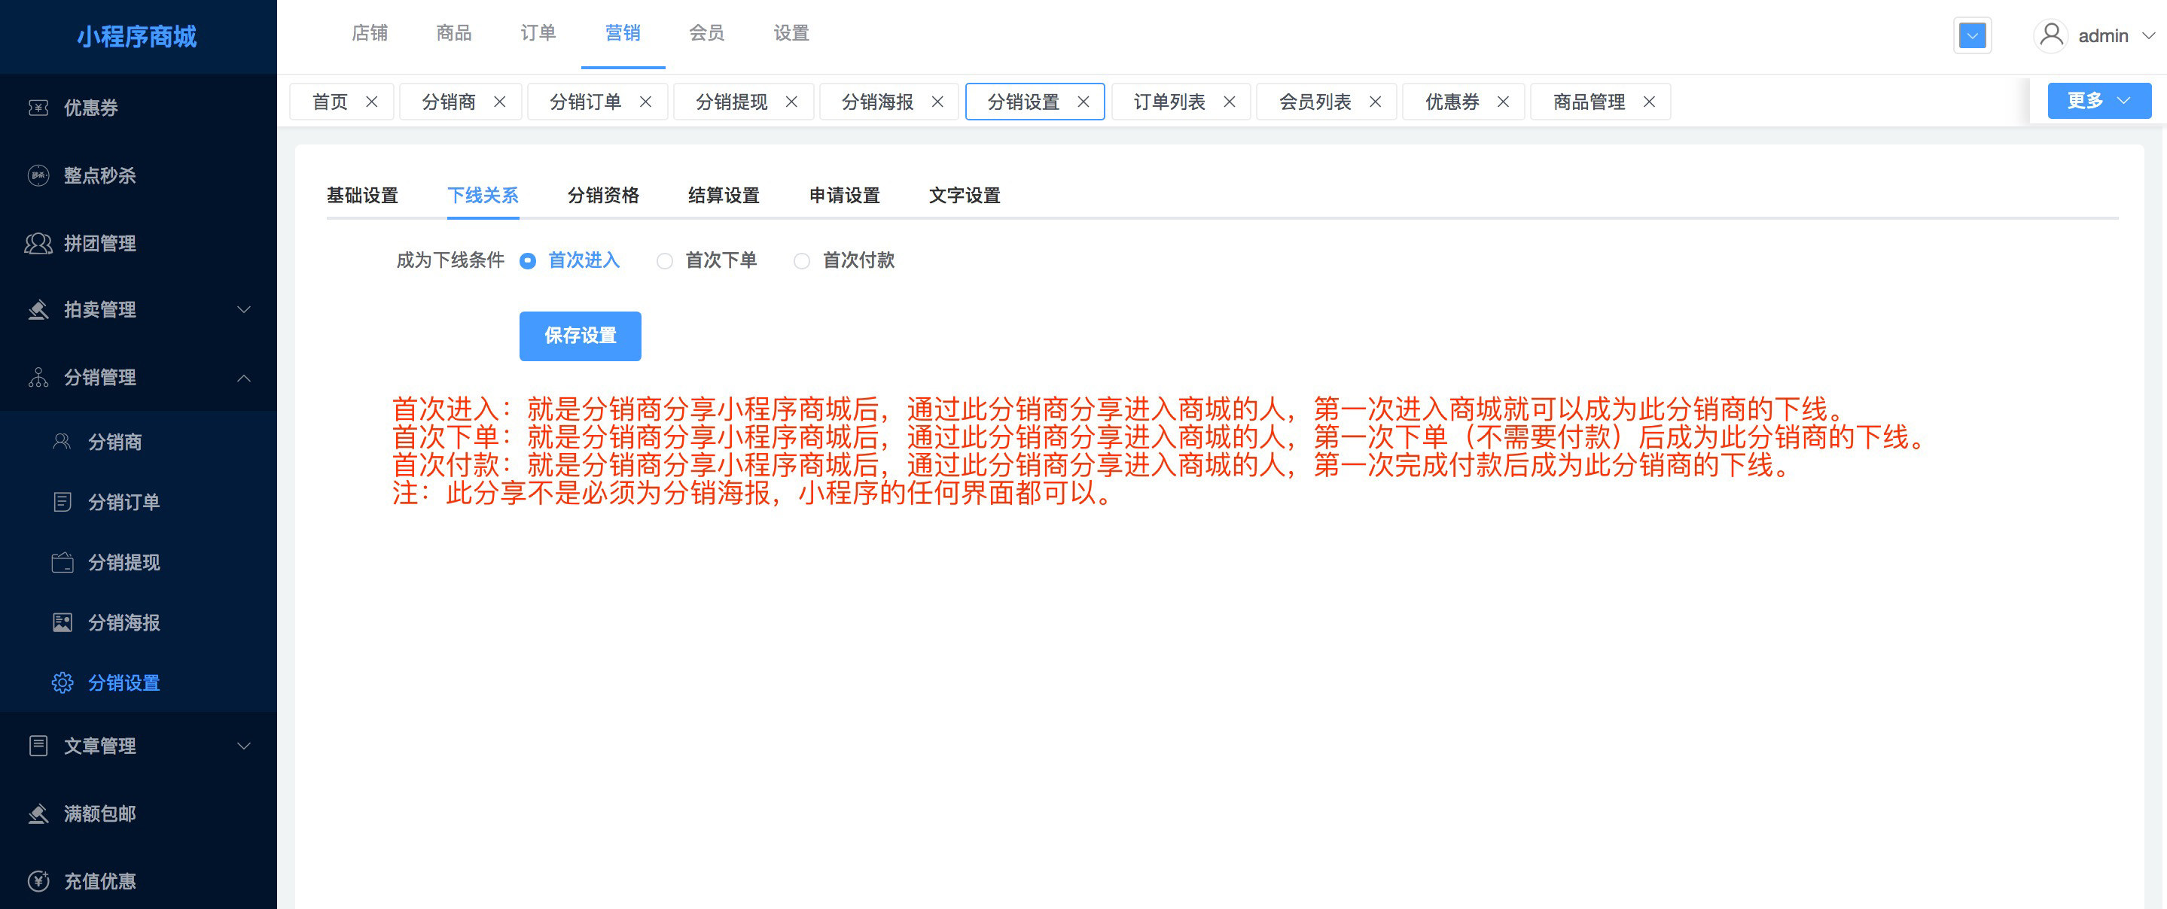Click the 分销海报 picture icon
Image resolution: width=2167 pixels, height=909 pixels.
62,622
